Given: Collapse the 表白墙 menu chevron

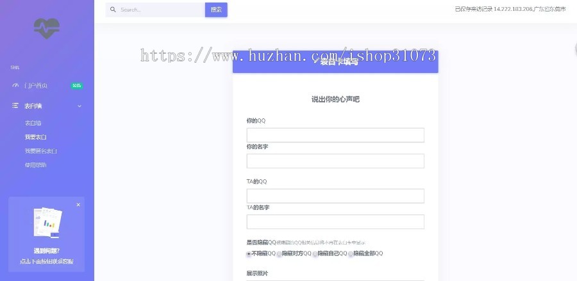Looking at the screenshot, I should pos(79,106).
